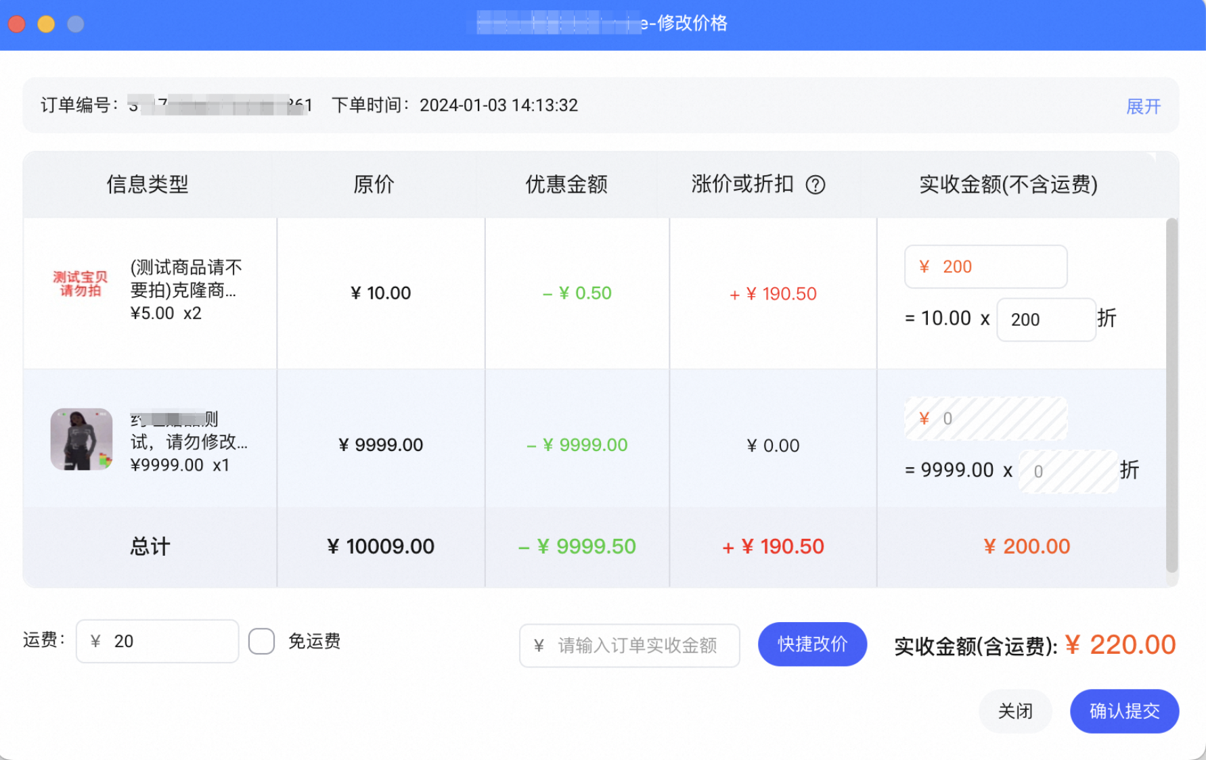Click price increase + ¥ 190.50 first row
Image resolution: width=1206 pixels, height=760 pixels.
773,293
